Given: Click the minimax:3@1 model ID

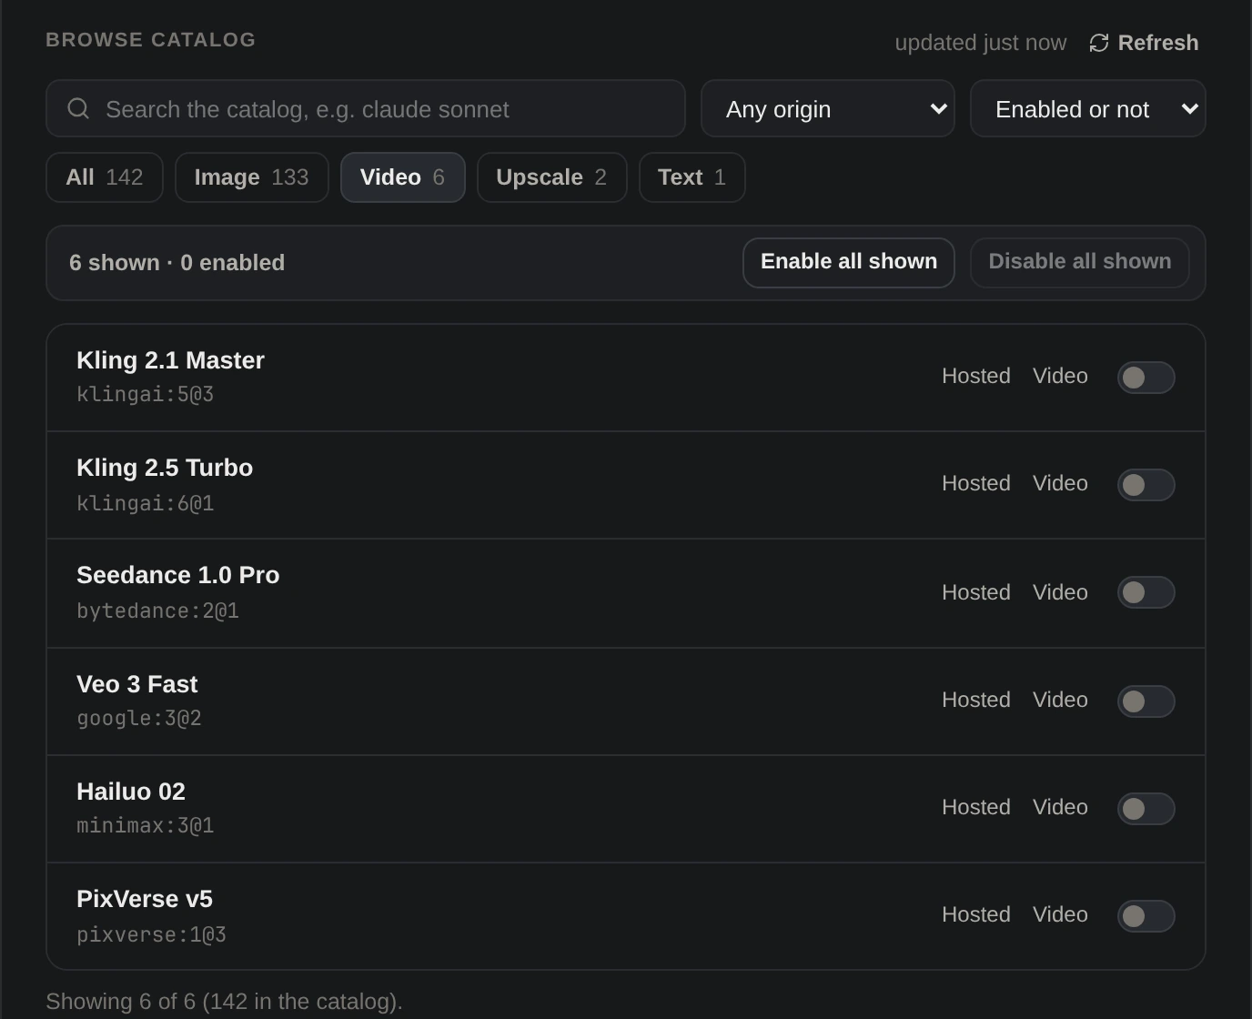Looking at the screenshot, I should [x=146, y=825].
